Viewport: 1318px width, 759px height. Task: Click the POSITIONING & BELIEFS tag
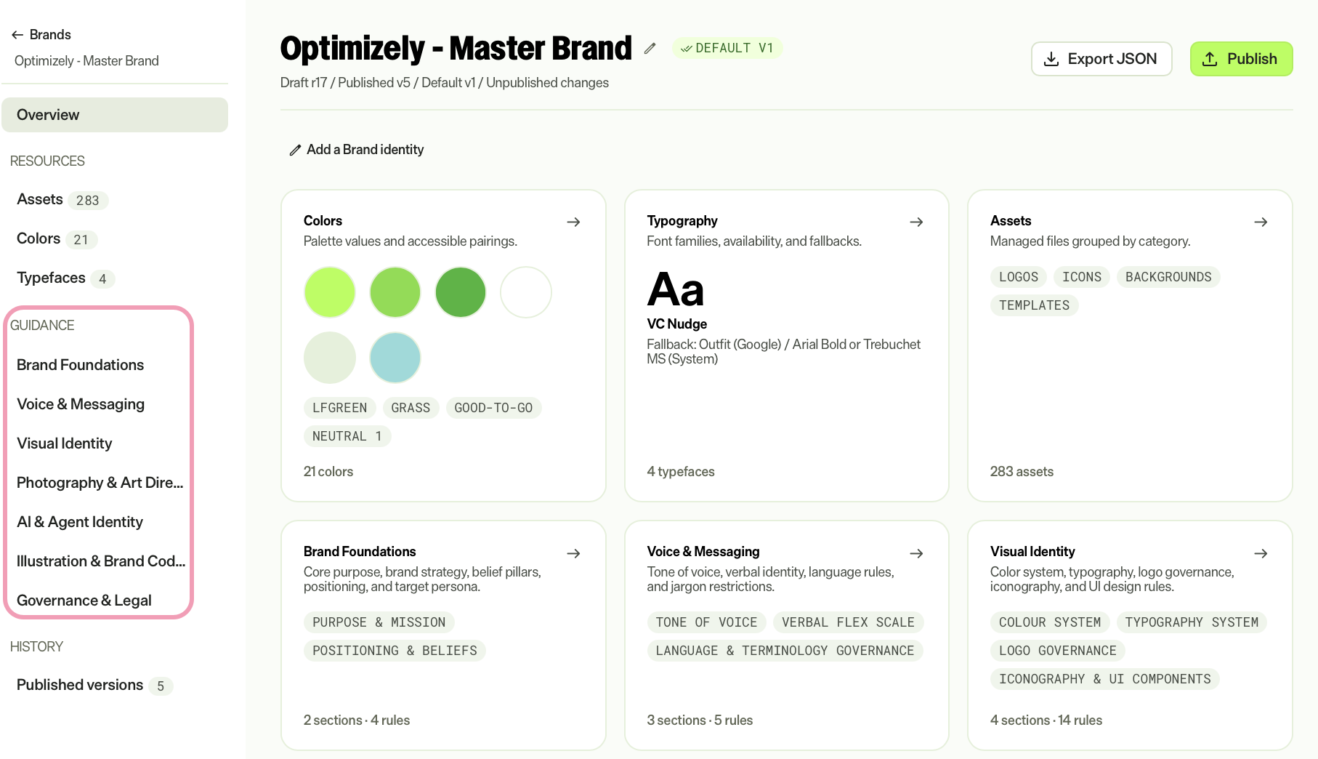pos(395,651)
